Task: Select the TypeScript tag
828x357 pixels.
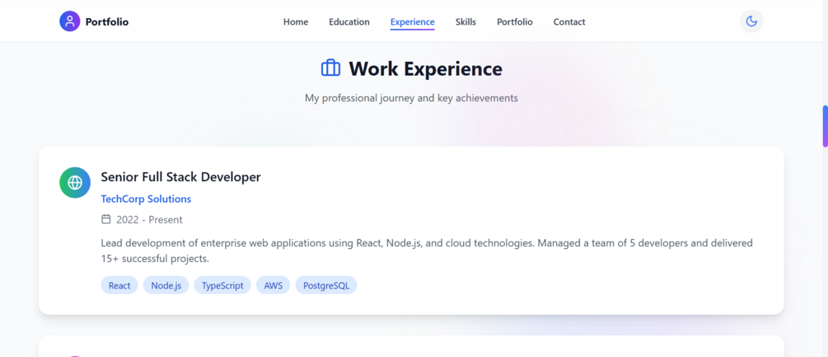Action: pos(222,285)
